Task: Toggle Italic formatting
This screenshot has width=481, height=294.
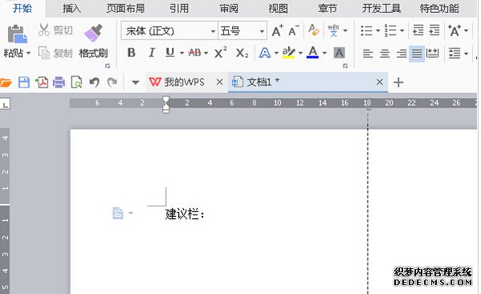Action: (151, 53)
